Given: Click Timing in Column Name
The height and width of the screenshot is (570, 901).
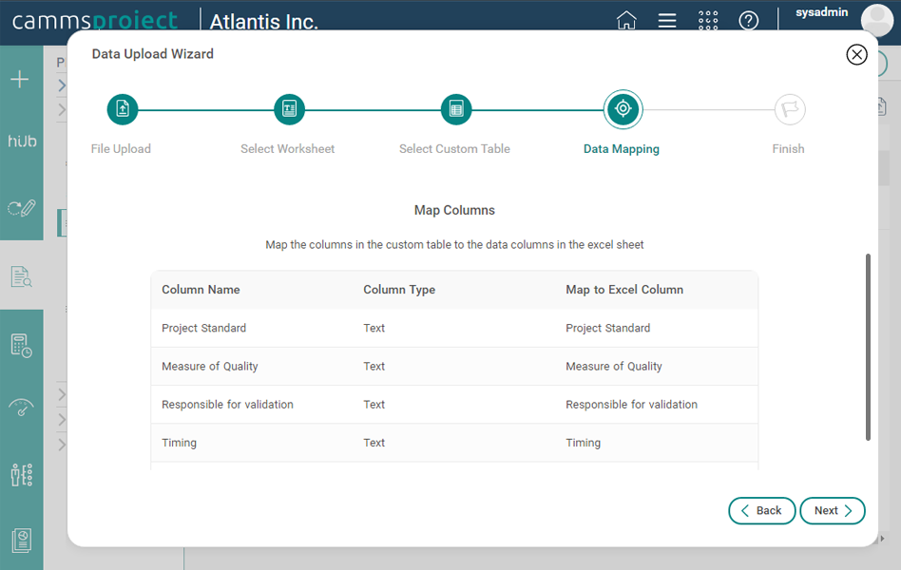Looking at the screenshot, I should pos(180,443).
